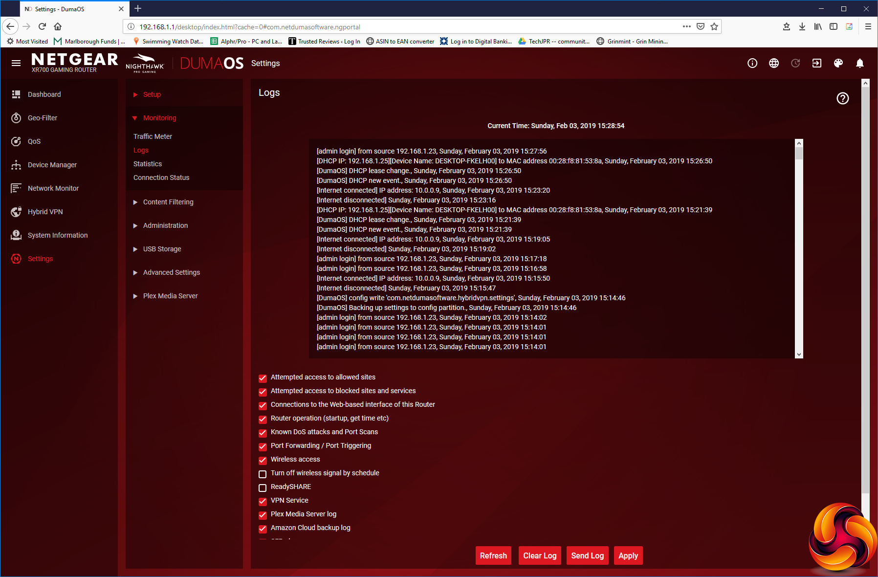Image resolution: width=878 pixels, height=577 pixels.
Task: Open a new browser tab
Action: (138, 8)
